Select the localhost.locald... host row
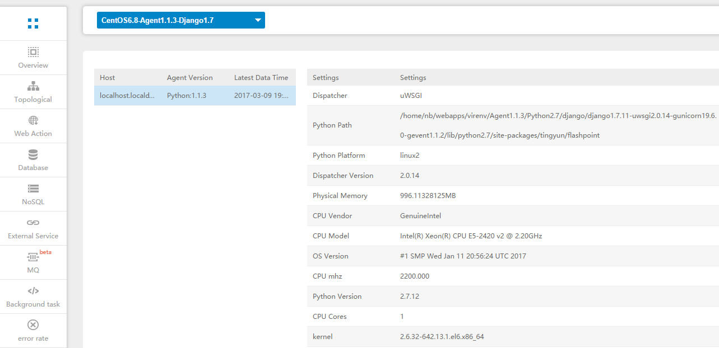Viewport: 719px width, 348px height. 194,96
